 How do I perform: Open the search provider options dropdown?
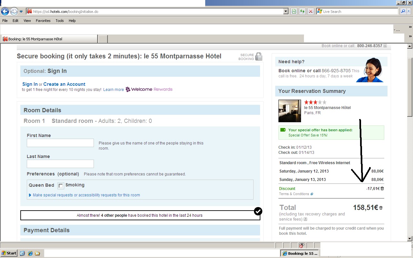tap(409, 11)
